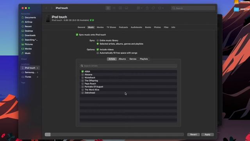Screen dimensions: 250x141
Task: Click the Search Artists field
Action: 129,66
